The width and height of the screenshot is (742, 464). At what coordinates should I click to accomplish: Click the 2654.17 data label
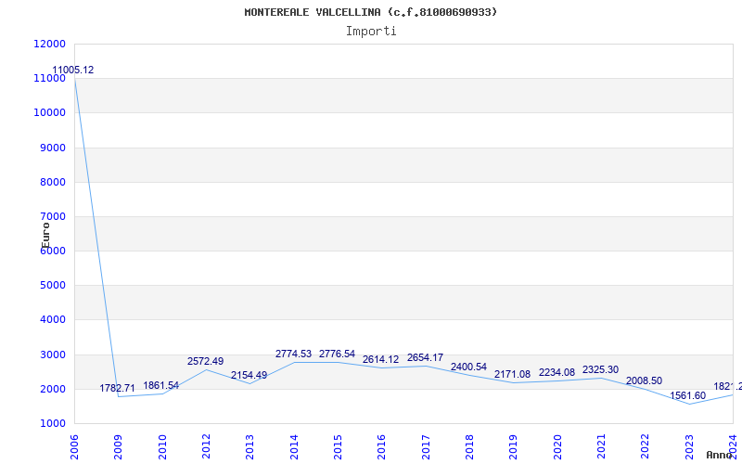point(425,357)
